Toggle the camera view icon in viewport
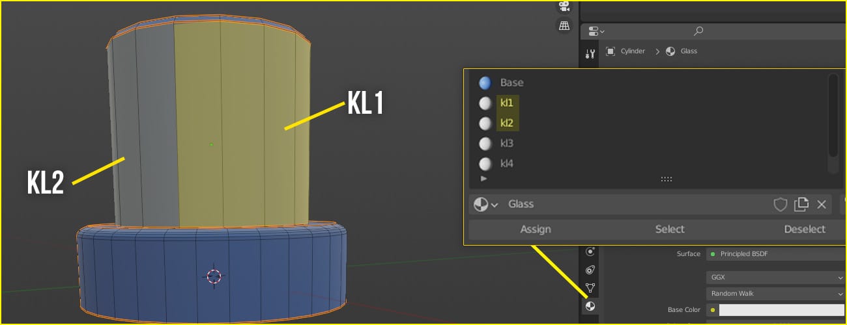This screenshot has height=325, width=847. tap(564, 6)
